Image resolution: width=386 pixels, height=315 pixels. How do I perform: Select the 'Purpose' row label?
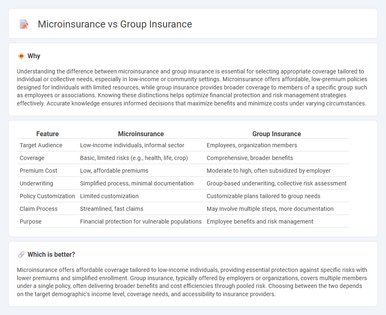pos(30,221)
